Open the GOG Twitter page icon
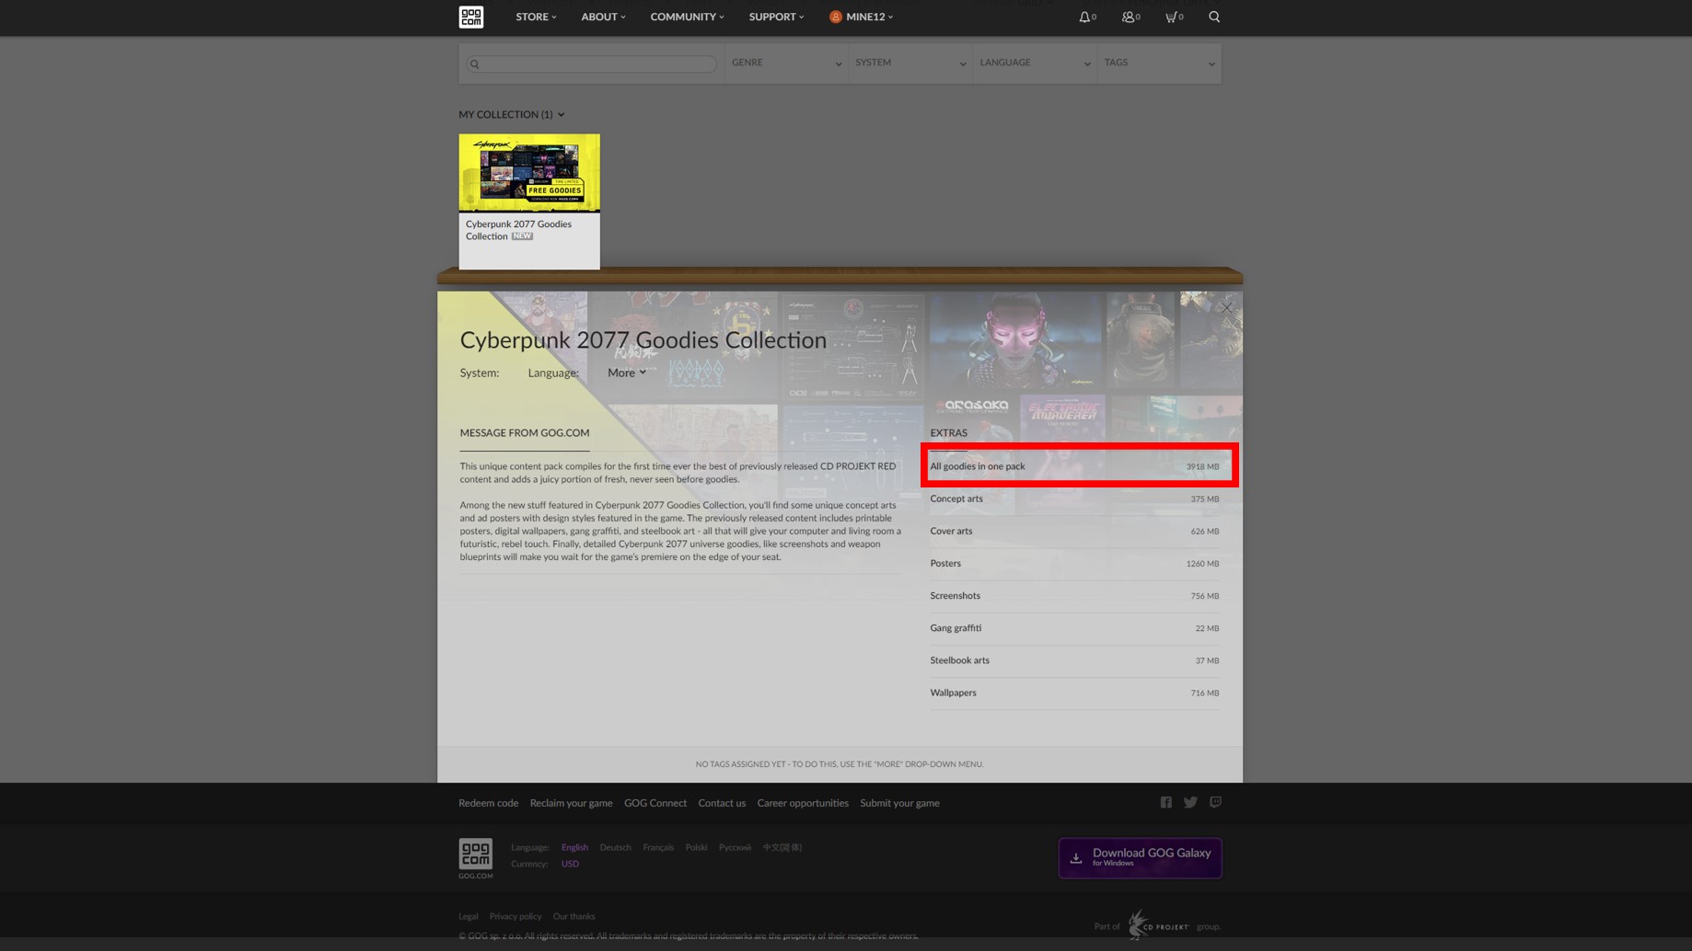Screen dimensions: 1692x951 1190,803
